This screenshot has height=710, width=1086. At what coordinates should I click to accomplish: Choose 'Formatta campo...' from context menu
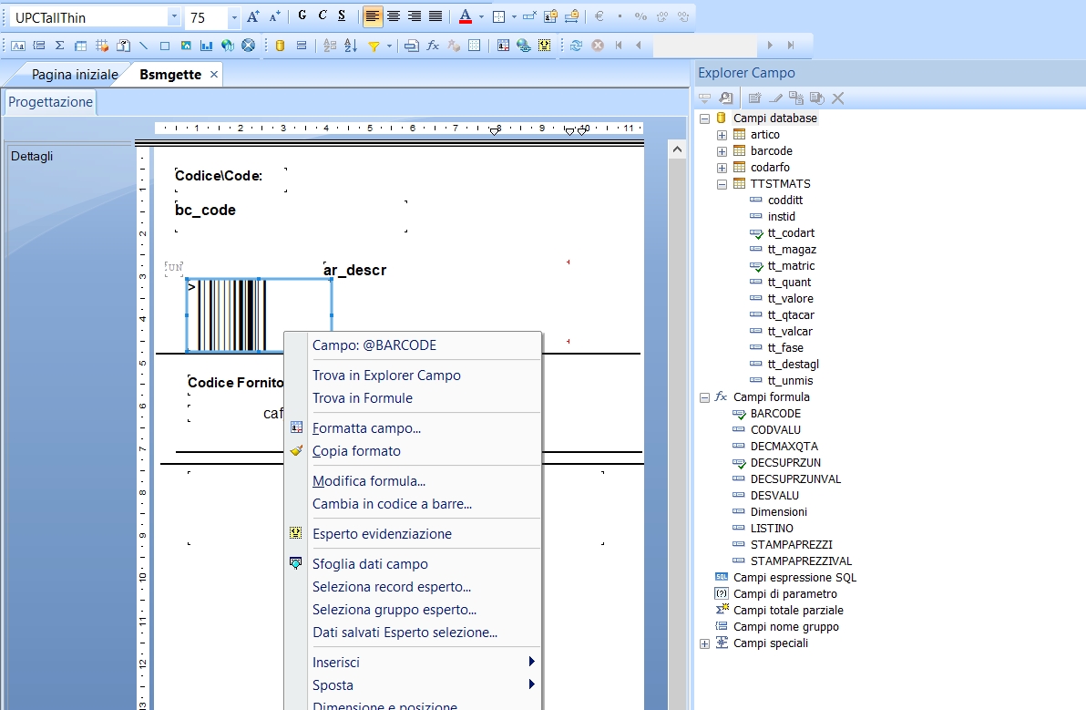[x=366, y=428]
